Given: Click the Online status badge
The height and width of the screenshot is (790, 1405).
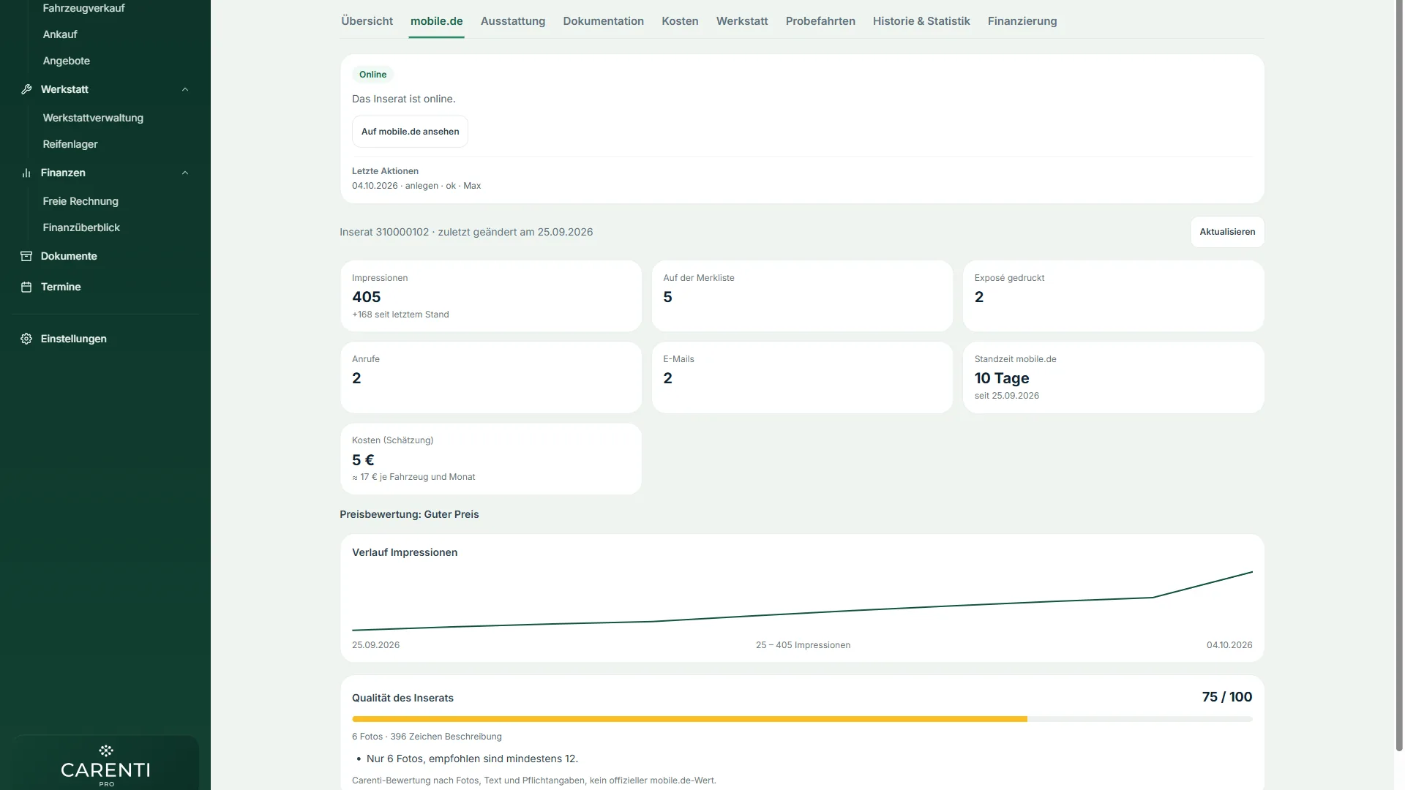Looking at the screenshot, I should pyautogui.click(x=372, y=75).
